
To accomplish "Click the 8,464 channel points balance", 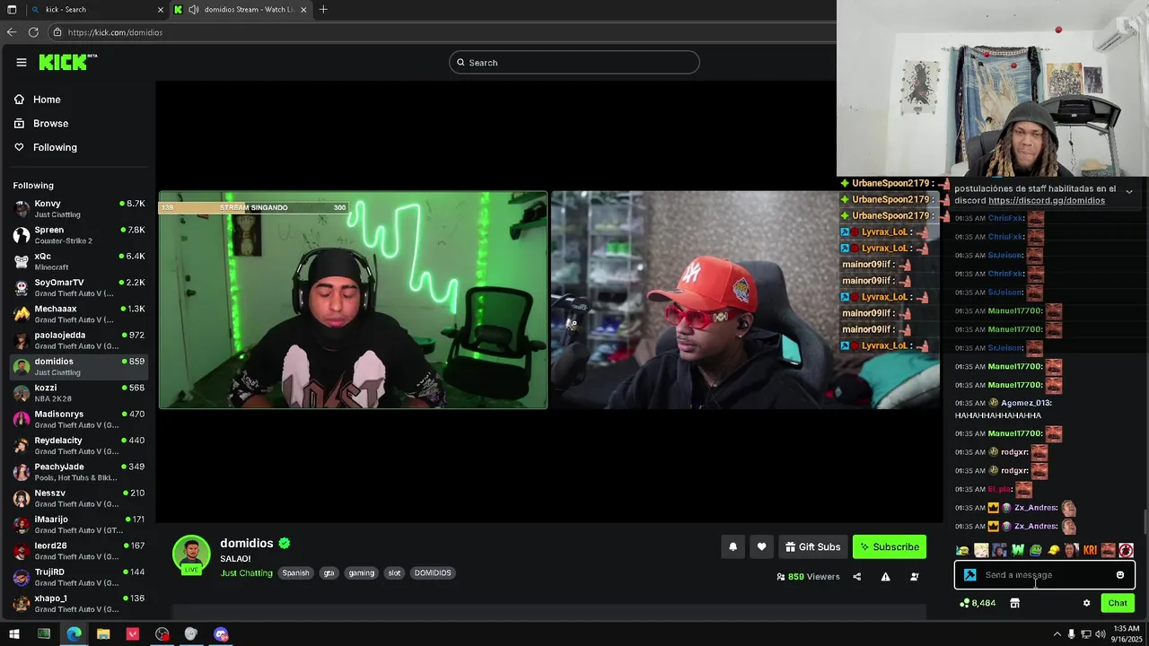I will click(977, 603).
